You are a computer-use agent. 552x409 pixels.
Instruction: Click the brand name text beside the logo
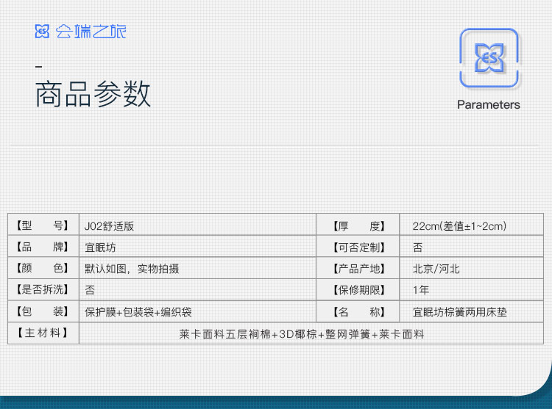[91, 32]
